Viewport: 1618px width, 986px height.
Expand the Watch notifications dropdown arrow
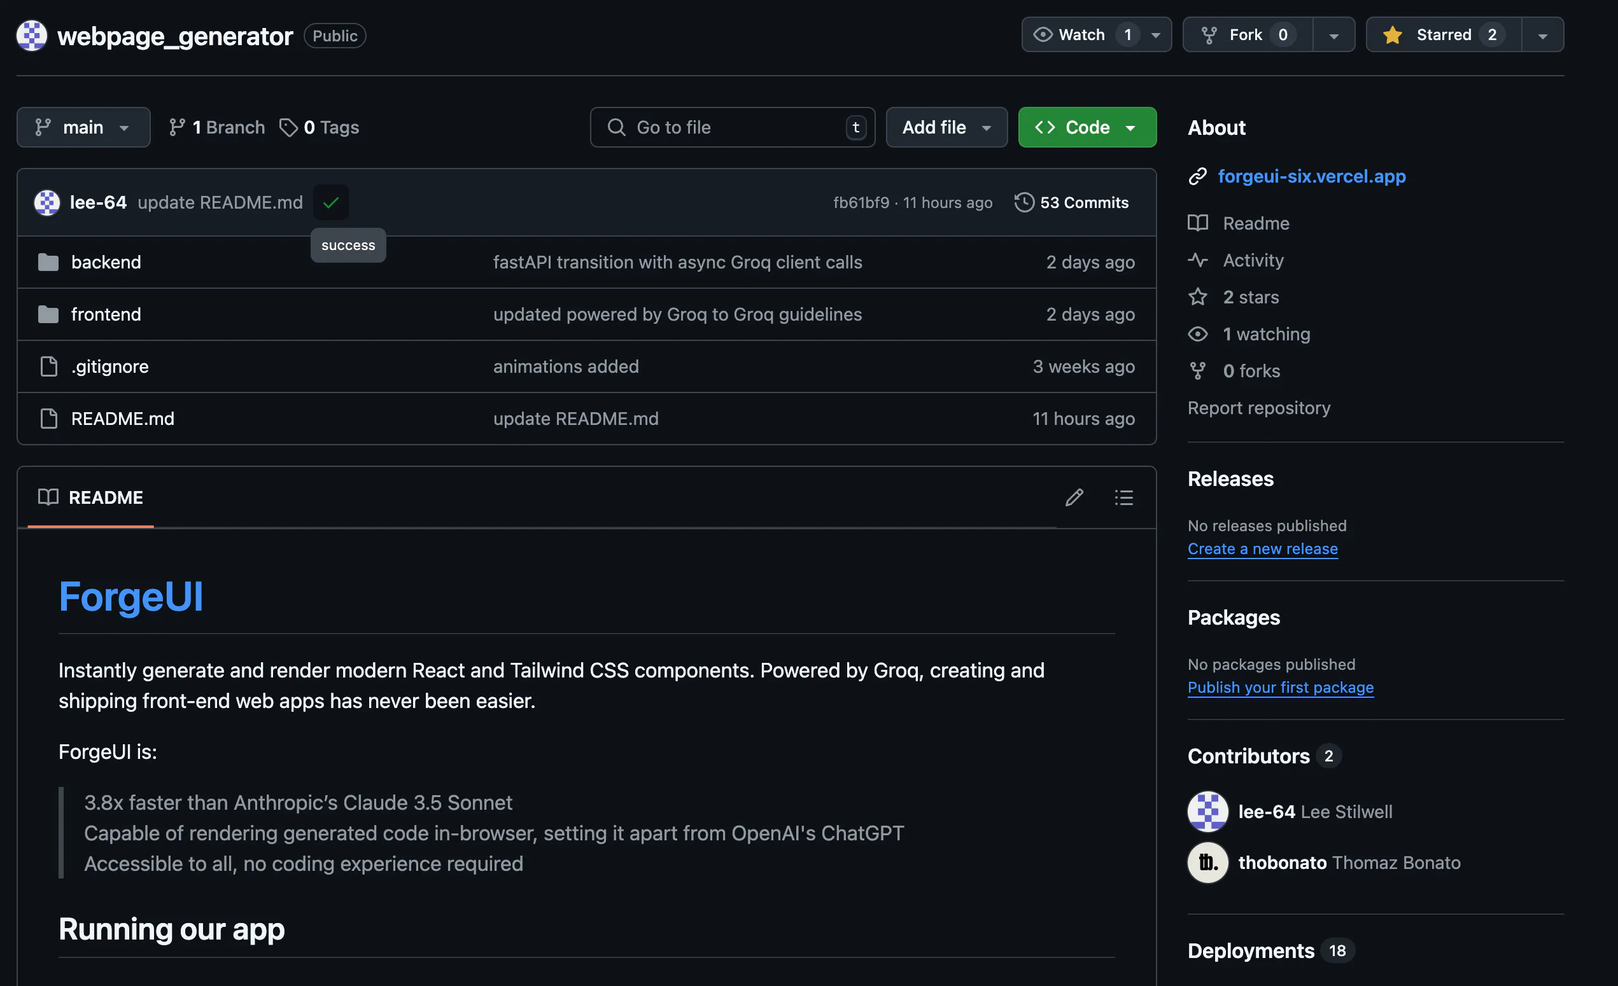coord(1156,36)
